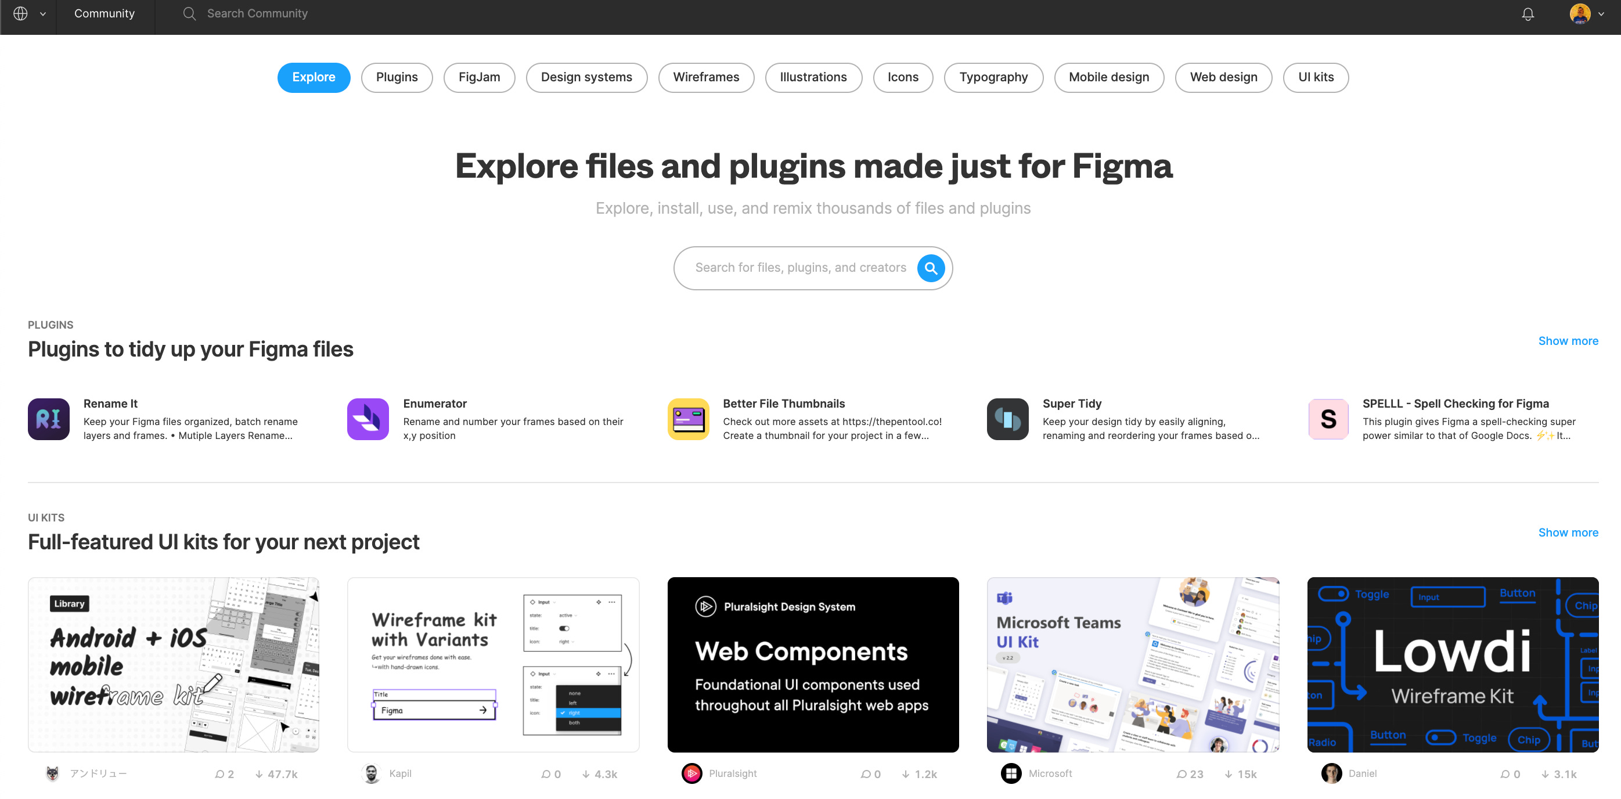Click download icon showing 1.2k

[x=906, y=775]
